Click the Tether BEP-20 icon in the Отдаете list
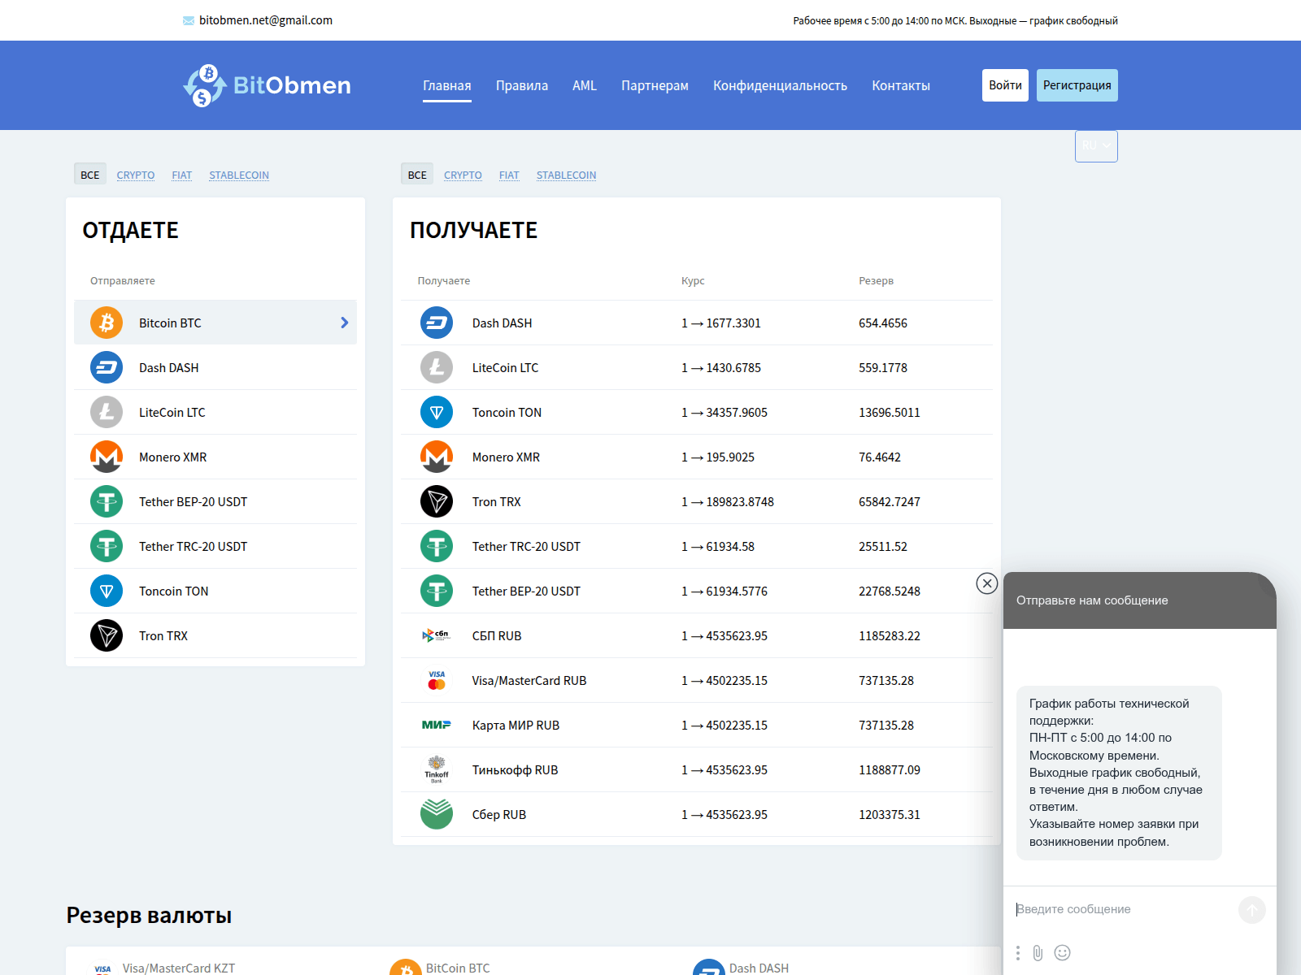Image resolution: width=1301 pixels, height=975 pixels. coord(107,501)
